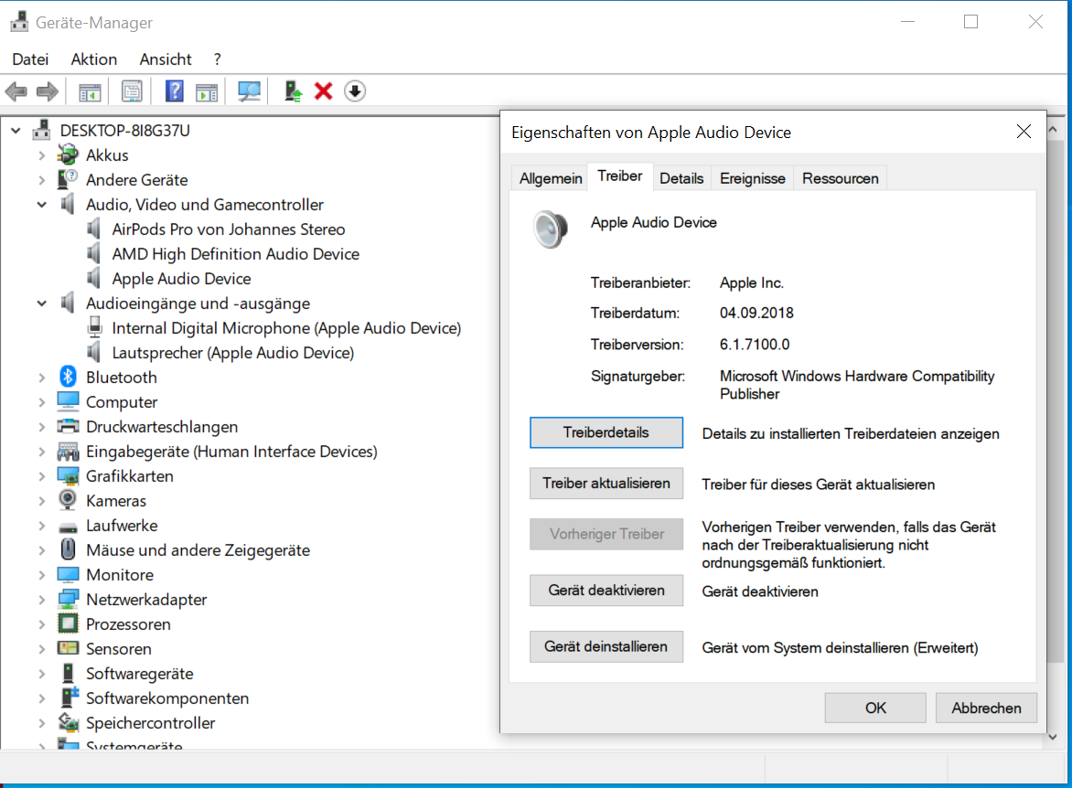1072x788 pixels.
Task: Switch to the Ereignisse tab
Action: click(x=752, y=178)
